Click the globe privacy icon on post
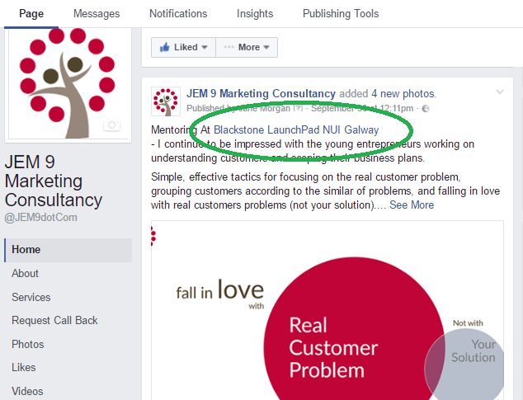Screen dimensions: 523x400 (x=426, y=109)
